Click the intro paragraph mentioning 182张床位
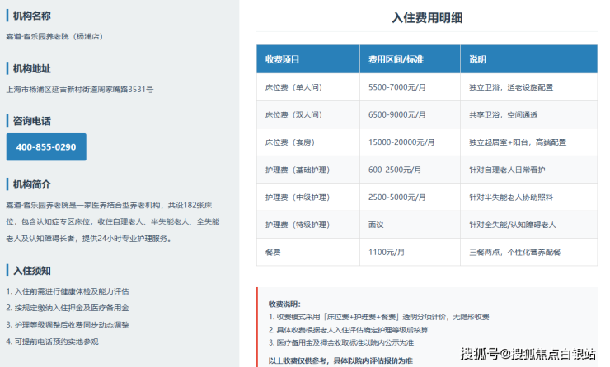The image size is (610, 367). 113,221
